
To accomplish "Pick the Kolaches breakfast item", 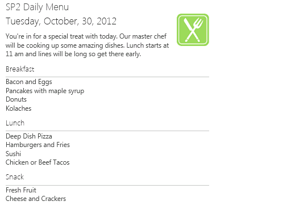I will point(19,108).
